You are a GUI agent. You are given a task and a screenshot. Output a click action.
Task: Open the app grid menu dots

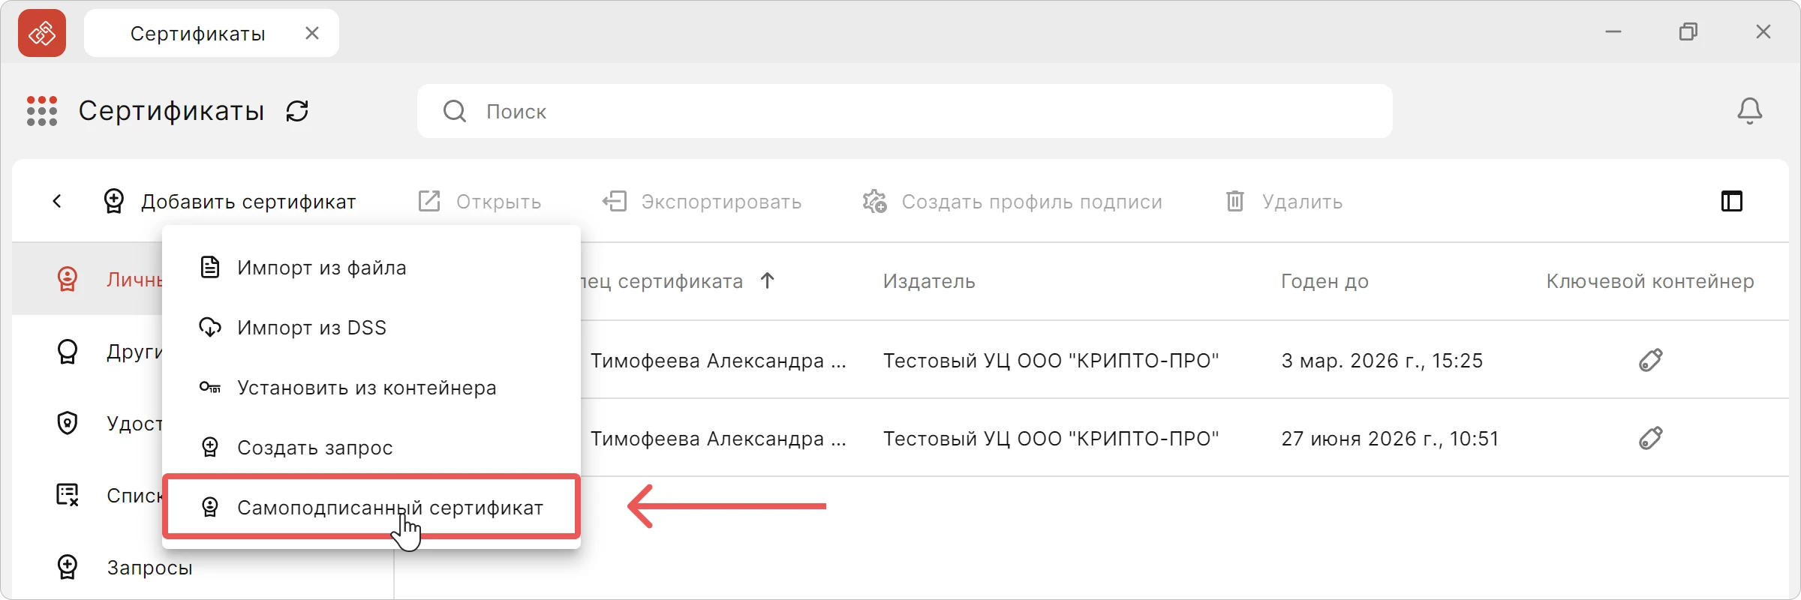(42, 111)
